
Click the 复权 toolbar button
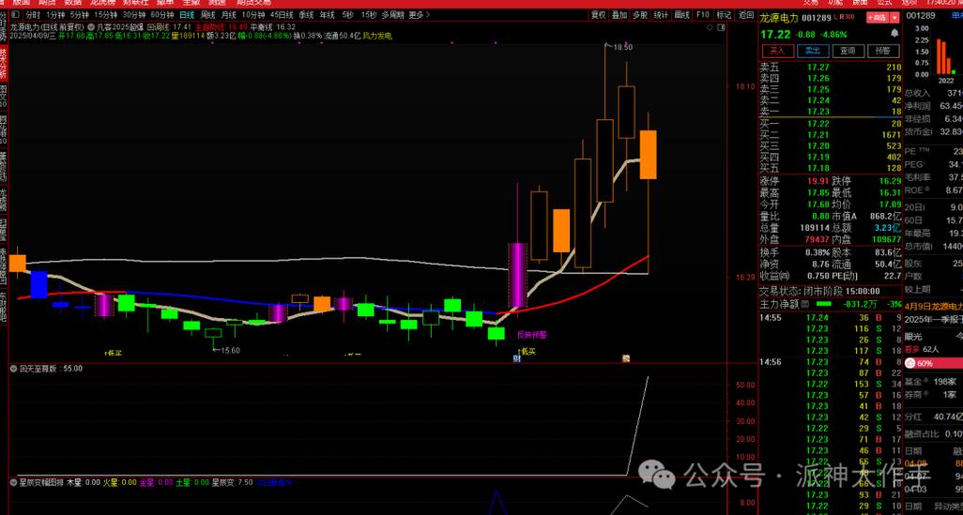[x=598, y=15]
